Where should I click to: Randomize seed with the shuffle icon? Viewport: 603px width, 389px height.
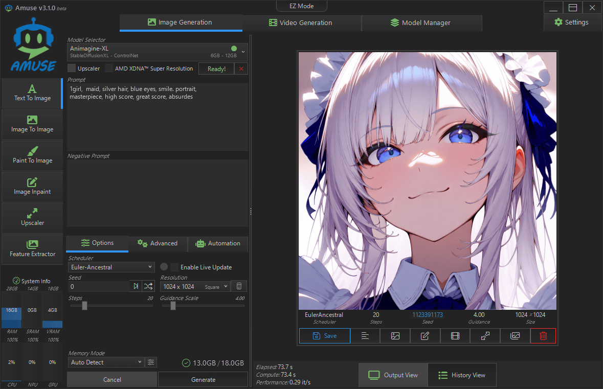pos(148,286)
